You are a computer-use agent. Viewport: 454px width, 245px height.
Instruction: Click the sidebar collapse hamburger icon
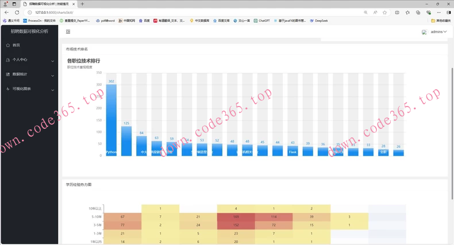(68, 32)
